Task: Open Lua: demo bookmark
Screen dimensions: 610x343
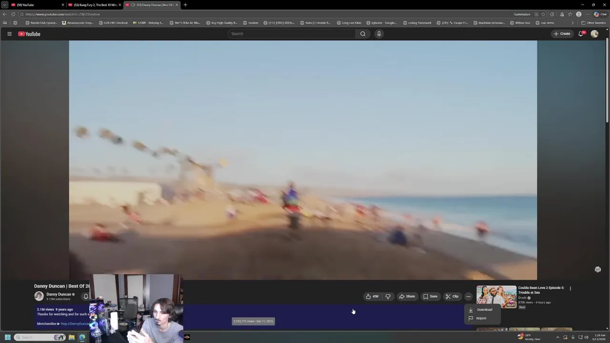Action: tap(545, 23)
